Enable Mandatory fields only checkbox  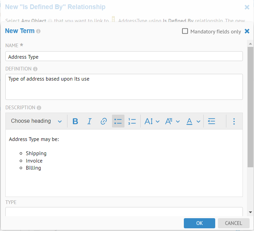click(185, 31)
